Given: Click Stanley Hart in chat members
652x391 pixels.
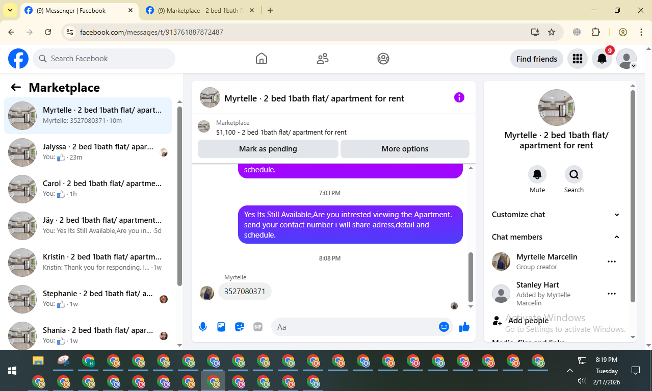Looking at the screenshot, I should coord(538,285).
